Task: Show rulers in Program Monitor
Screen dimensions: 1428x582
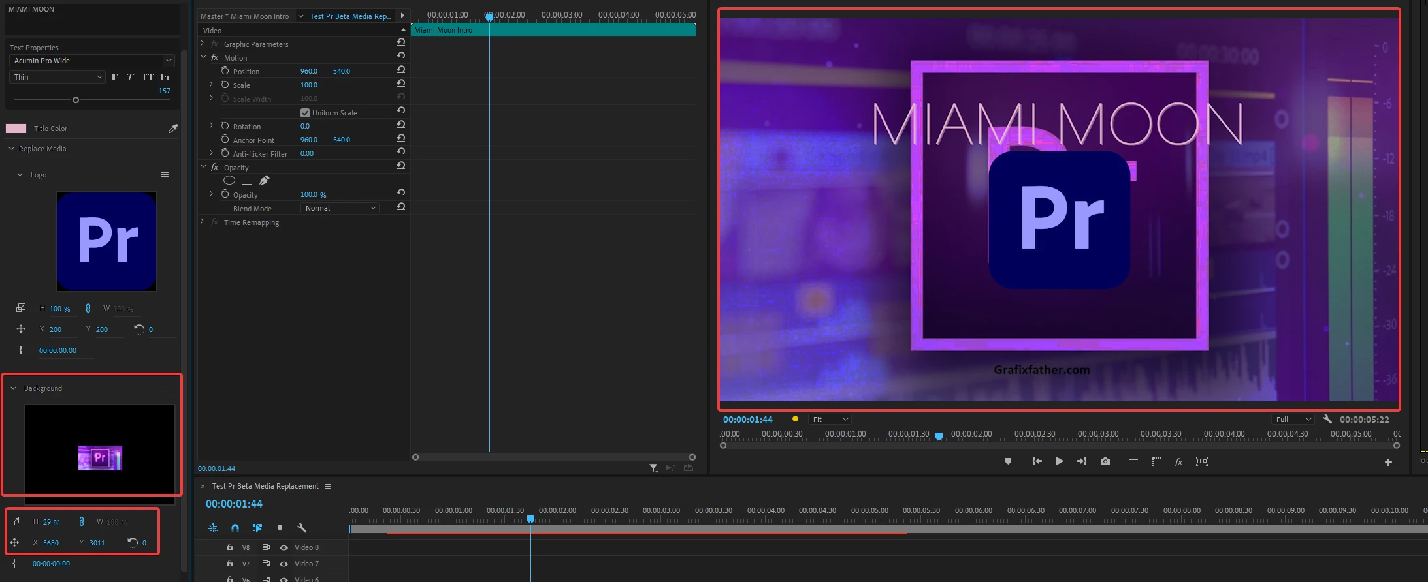Action: click(x=1156, y=461)
